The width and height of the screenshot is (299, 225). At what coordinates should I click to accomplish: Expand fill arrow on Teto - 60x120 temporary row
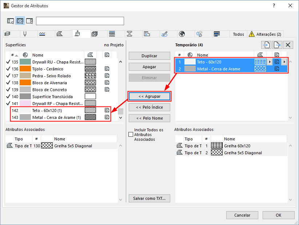click(270, 62)
